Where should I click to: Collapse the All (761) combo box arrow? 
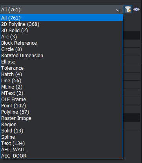pyautogui.click(x=118, y=10)
